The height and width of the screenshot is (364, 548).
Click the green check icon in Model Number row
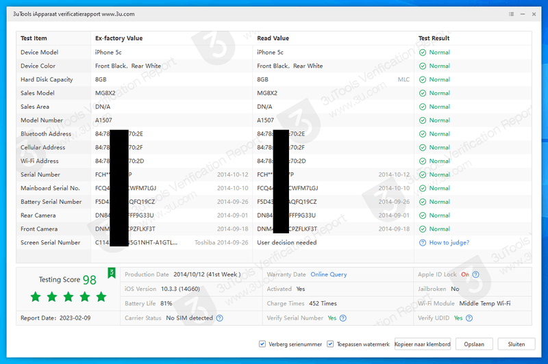(x=423, y=120)
